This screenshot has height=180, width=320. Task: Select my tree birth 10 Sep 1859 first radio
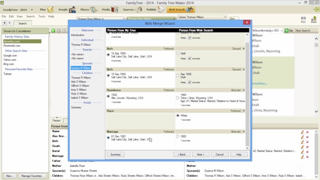(x=108, y=54)
